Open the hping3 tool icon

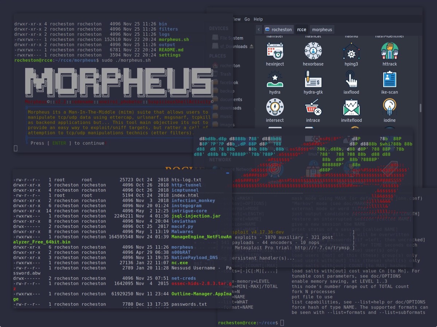(351, 51)
